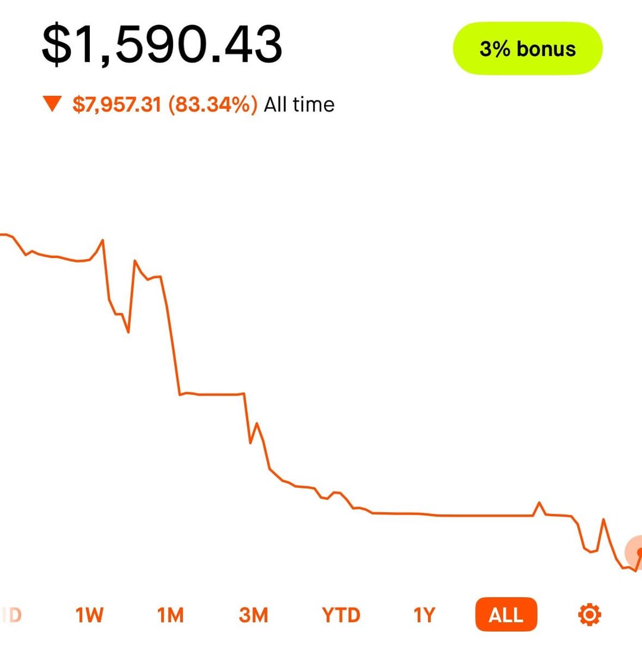Select the 1W time range
Image resolution: width=642 pixels, height=656 pixels.
[x=90, y=615]
